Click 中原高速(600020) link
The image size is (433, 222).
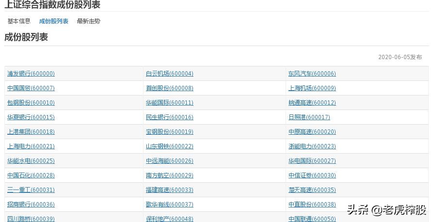point(312,132)
